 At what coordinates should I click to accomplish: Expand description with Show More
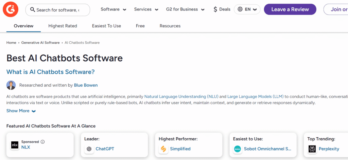click(21, 111)
